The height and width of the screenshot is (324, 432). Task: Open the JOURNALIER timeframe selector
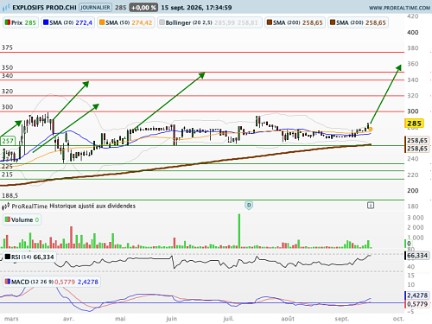click(95, 8)
